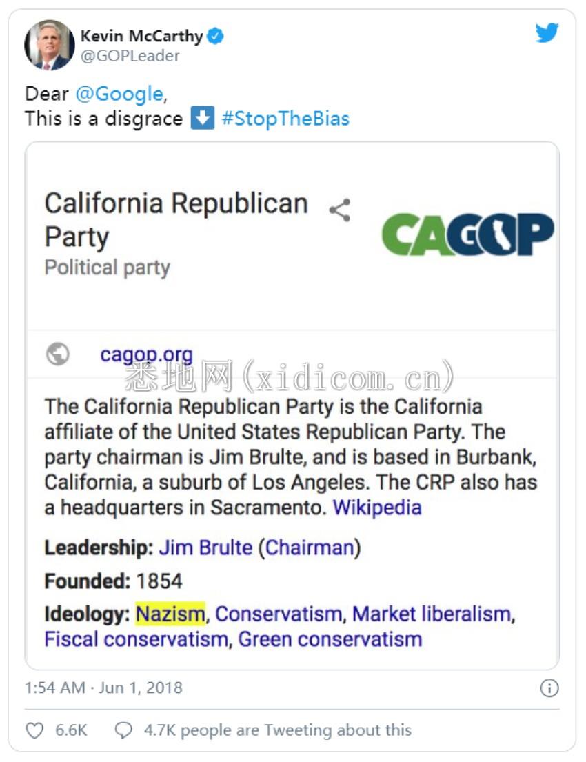This screenshot has width=586, height=762.
Task: Click the globe icon next to cagop.org
Action: [x=58, y=354]
